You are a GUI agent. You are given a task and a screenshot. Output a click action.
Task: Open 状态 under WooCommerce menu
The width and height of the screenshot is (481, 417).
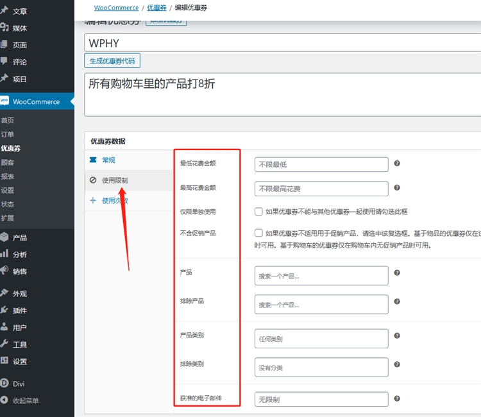[x=7, y=204]
